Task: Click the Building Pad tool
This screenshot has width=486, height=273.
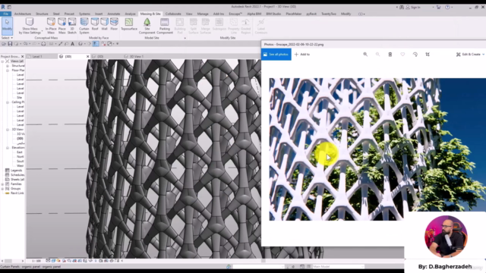Action: click(x=180, y=26)
